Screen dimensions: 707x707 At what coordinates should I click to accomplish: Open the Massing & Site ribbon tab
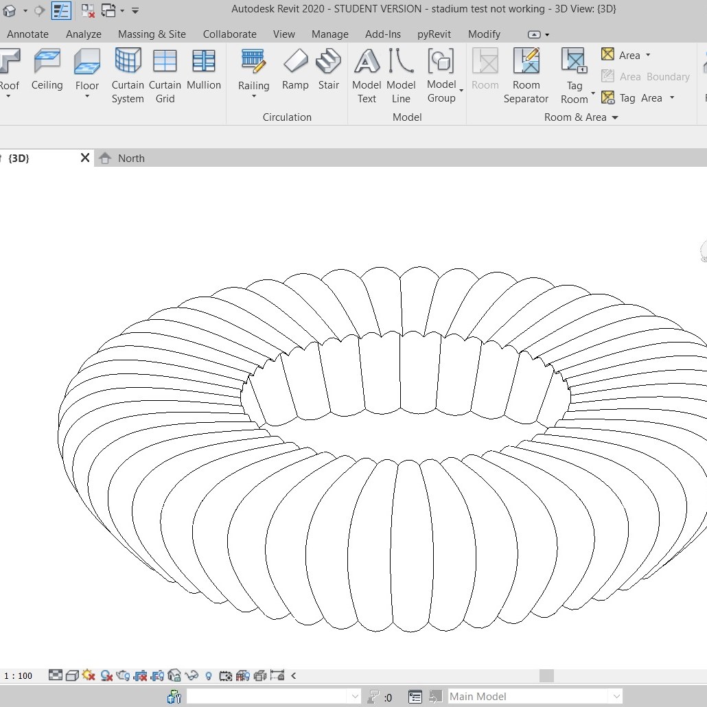[x=152, y=34]
